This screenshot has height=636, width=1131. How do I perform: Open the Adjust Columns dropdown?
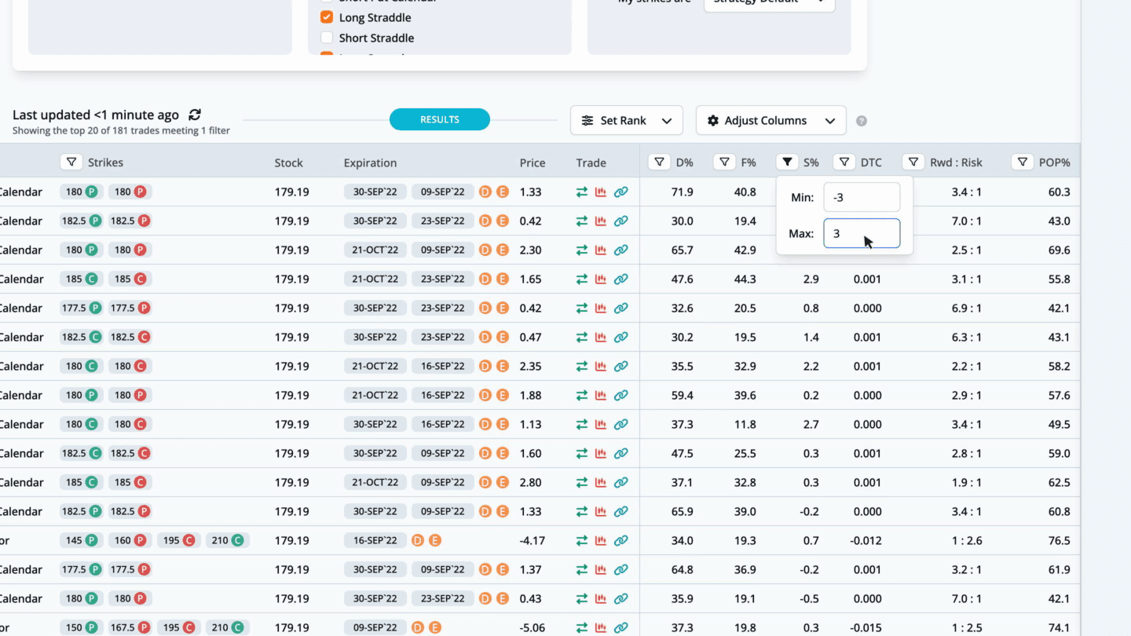[x=771, y=121]
